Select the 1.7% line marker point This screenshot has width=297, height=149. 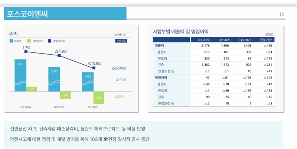click(26, 52)
